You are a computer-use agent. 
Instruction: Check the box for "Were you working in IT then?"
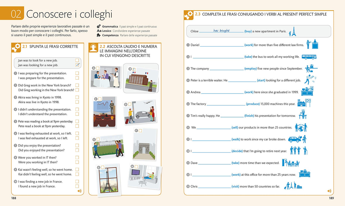click(x=77, y=162)
